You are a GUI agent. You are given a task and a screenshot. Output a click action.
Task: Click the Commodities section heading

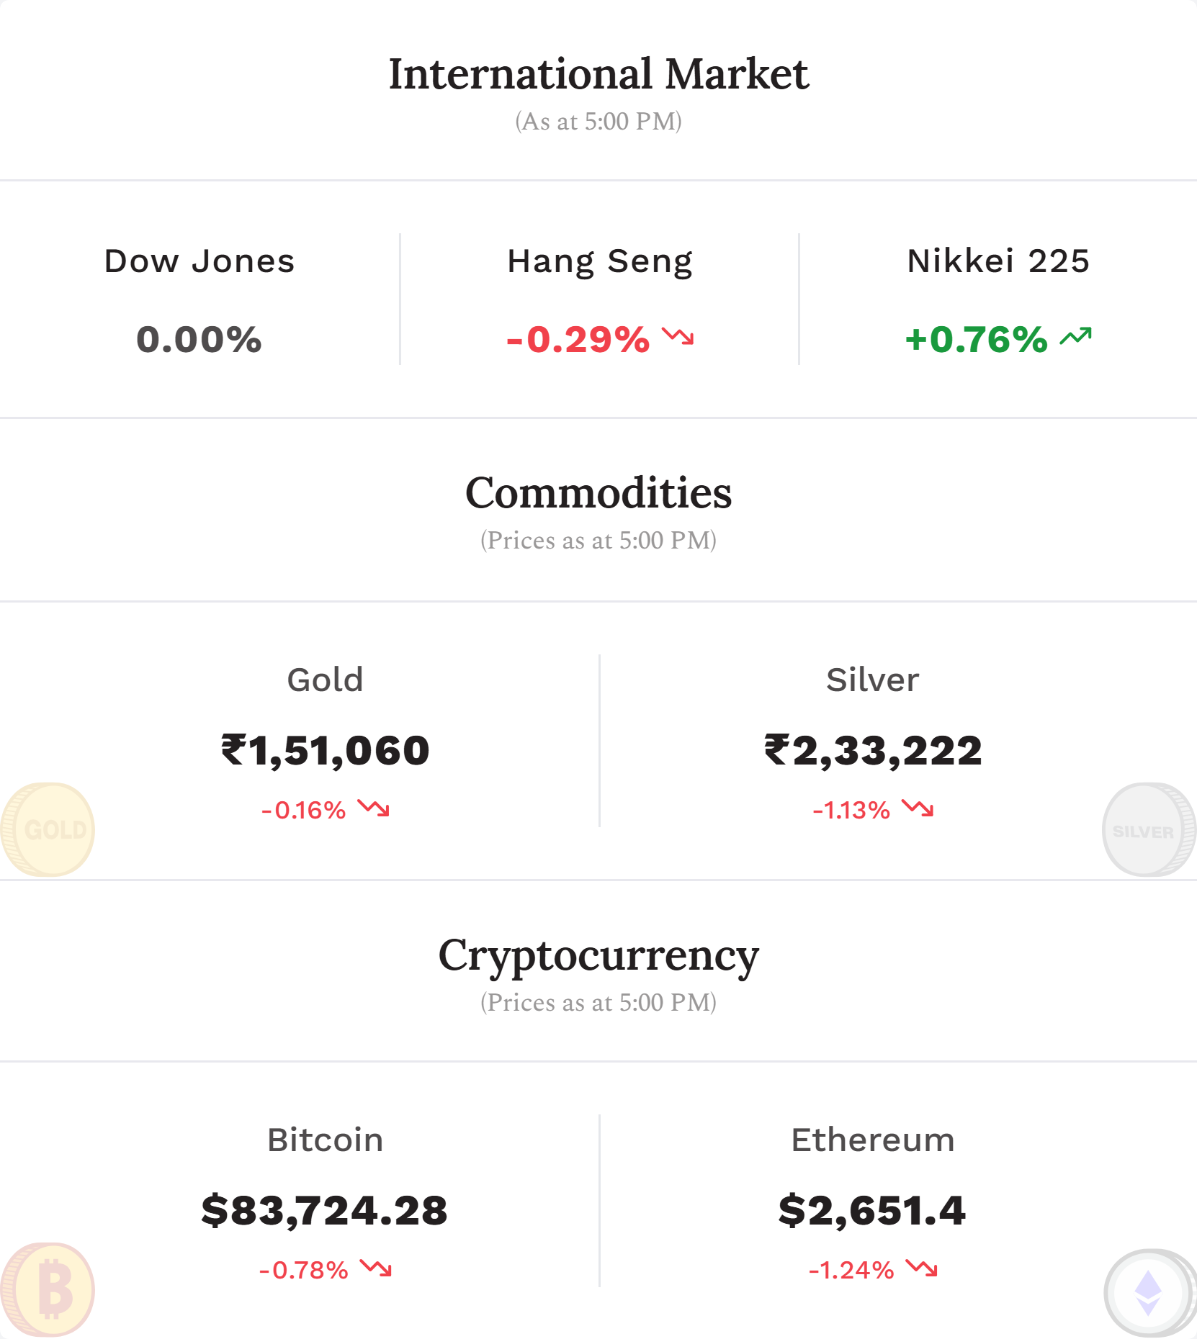tap(598, 493)
